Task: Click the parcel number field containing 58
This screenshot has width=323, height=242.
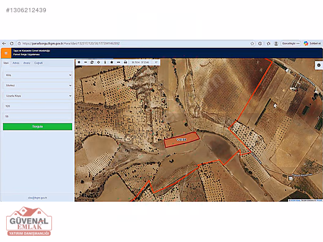Action: coord(37,117)
